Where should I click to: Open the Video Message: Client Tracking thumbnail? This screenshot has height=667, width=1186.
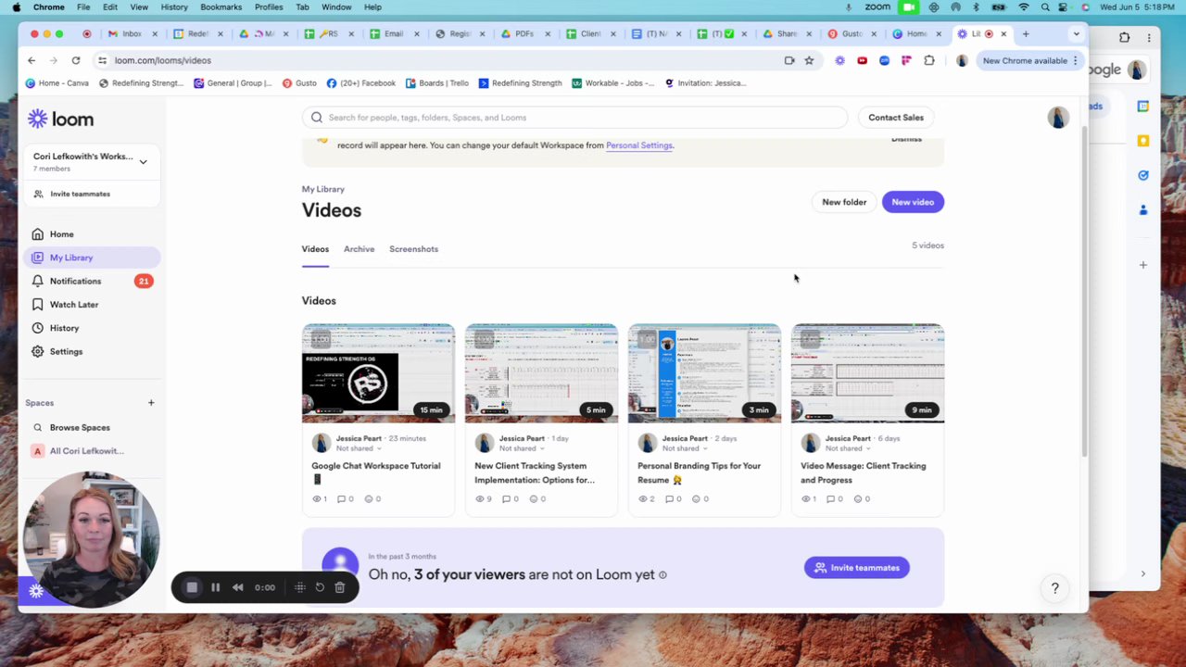867,373
